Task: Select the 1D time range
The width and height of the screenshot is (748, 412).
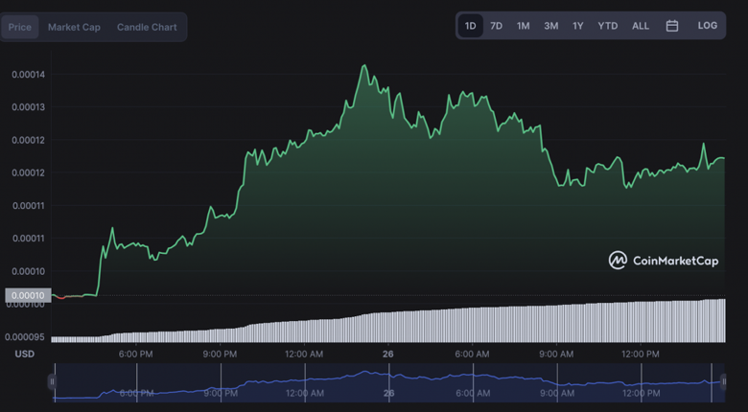Action: click(470, 26)
